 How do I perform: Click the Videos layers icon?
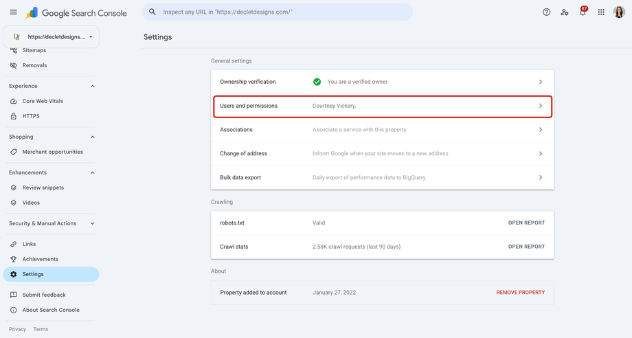click(x=13, y=203)
